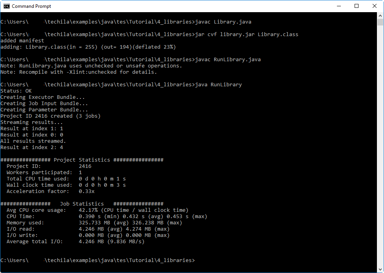Close the Command Prompt window
Viewport: 384px width, 273px height.
(375, 6)
